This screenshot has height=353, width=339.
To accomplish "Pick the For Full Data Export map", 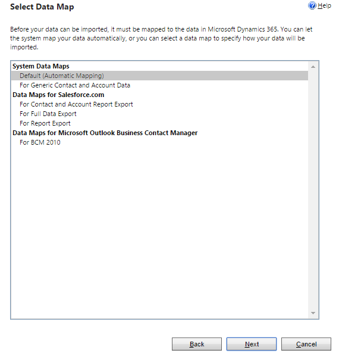I will (x=159, y=114).
